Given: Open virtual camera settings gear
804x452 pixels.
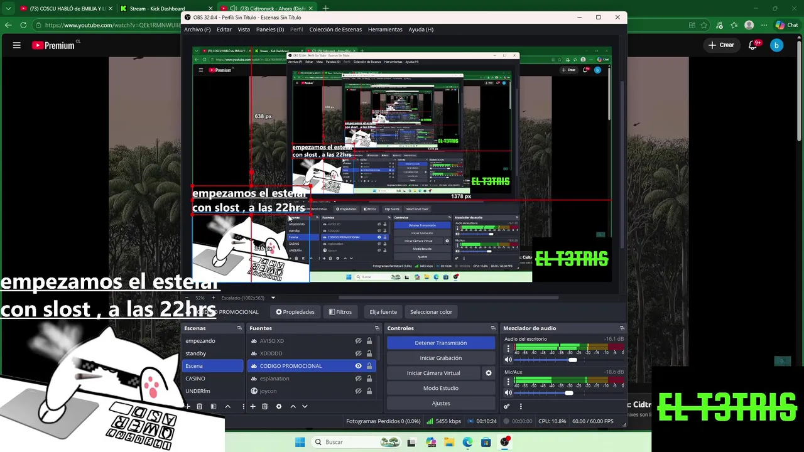Looking at the screenshot, I should coord(488,373).
